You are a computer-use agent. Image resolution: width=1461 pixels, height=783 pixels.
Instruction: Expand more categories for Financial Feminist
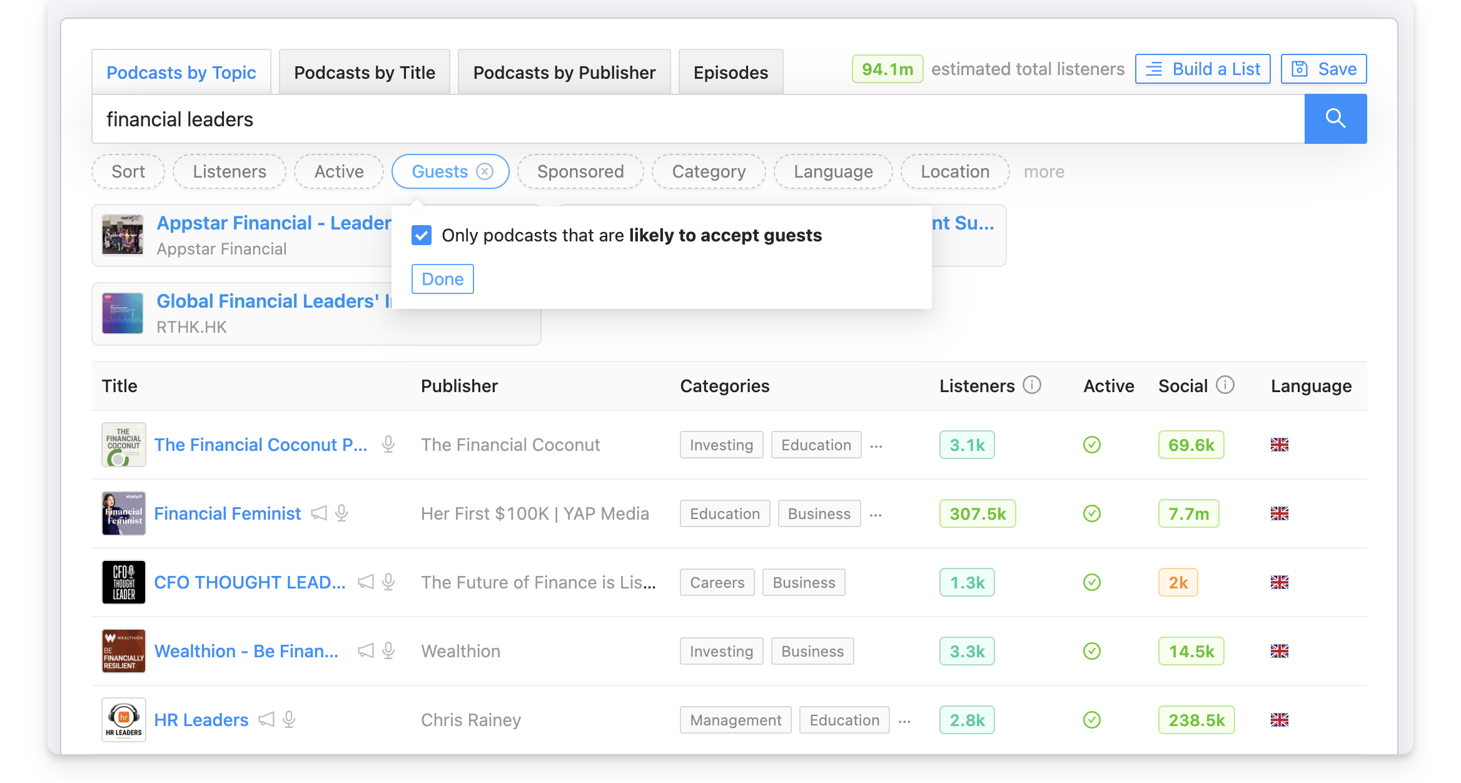tap(876, 515)
